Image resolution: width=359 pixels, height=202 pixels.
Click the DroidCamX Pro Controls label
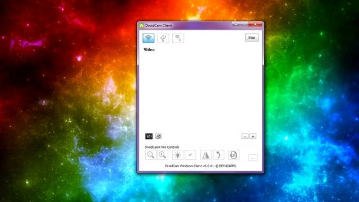click(x=162, y=147)
